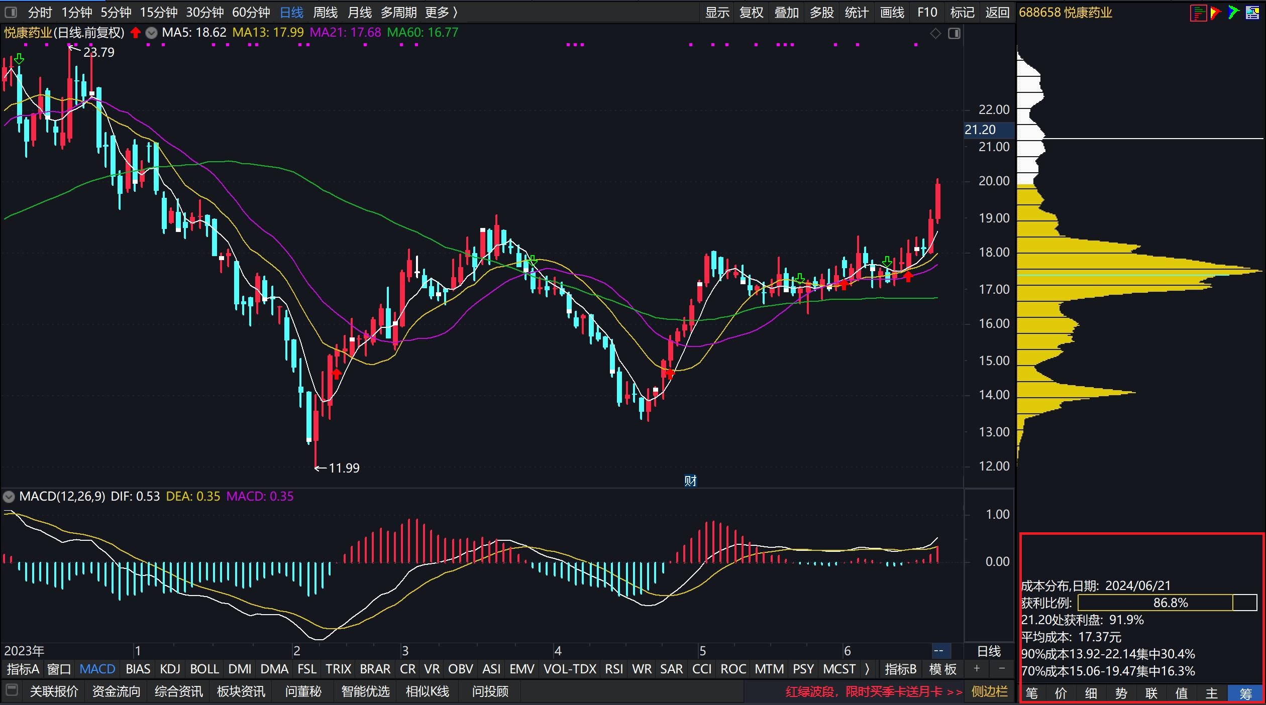Screen dimensions: 1266x705
Task: Select the KDJ indicator tab
Action: (170, 669)
